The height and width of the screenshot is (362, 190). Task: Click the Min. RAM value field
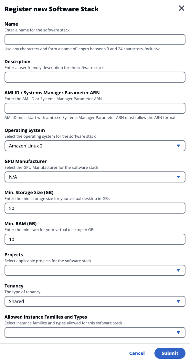point(95,239)
